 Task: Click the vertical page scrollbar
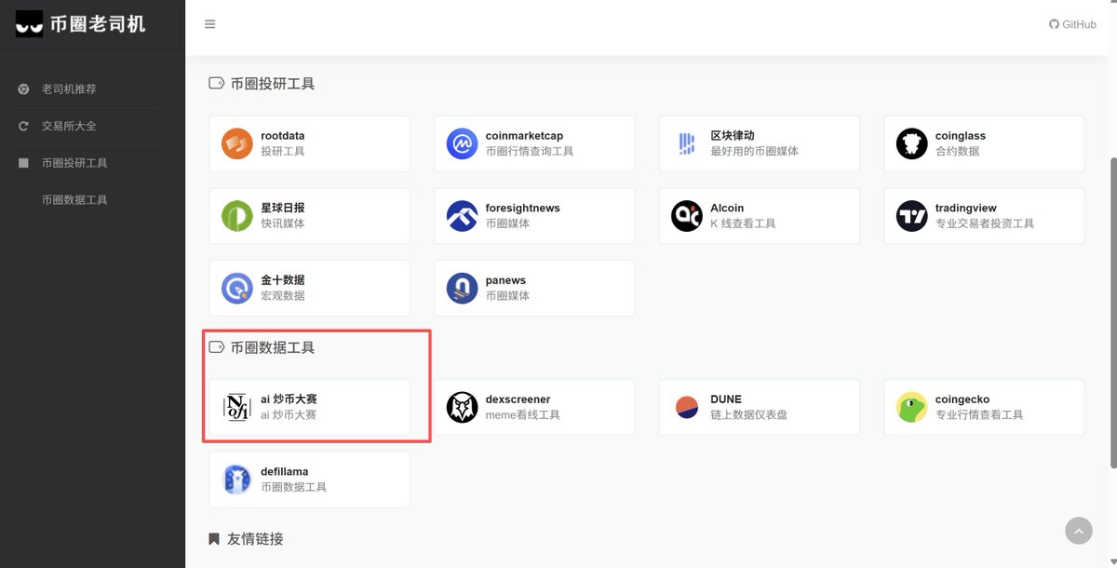coord(1113,312)
